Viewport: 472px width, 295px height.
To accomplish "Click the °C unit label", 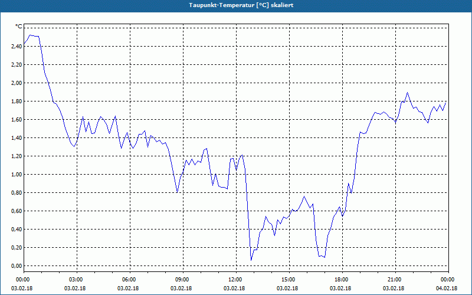I will (x=18, y=27).
